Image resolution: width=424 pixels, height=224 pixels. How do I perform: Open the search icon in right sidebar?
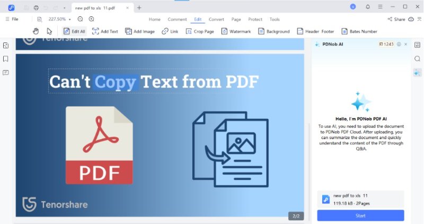point(417,58)
